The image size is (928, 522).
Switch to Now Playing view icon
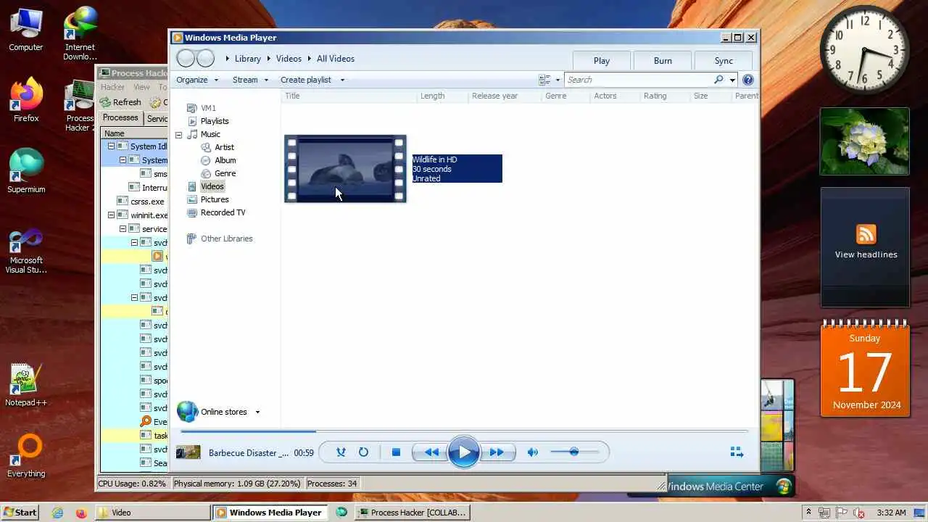point(737,452)
